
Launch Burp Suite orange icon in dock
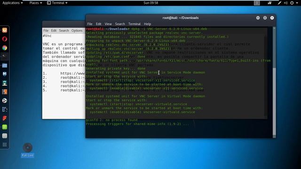[5, 92]
